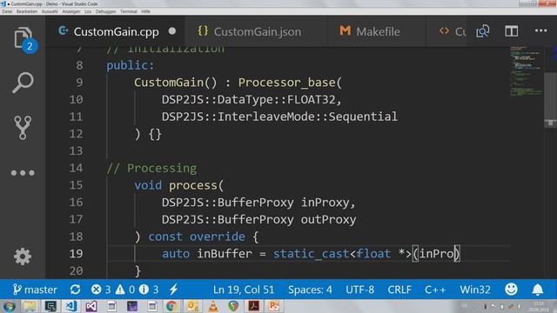Open the Hilfe menu

pos(145,11)
